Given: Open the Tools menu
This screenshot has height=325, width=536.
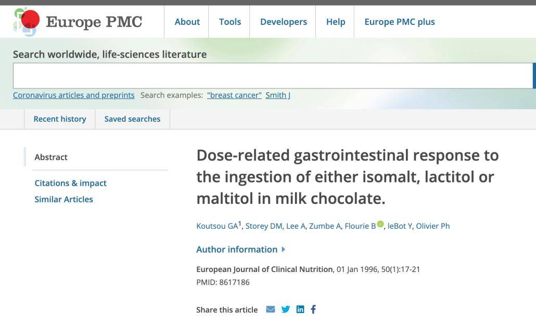Looking at the screenshot, I should click(229, 22).
